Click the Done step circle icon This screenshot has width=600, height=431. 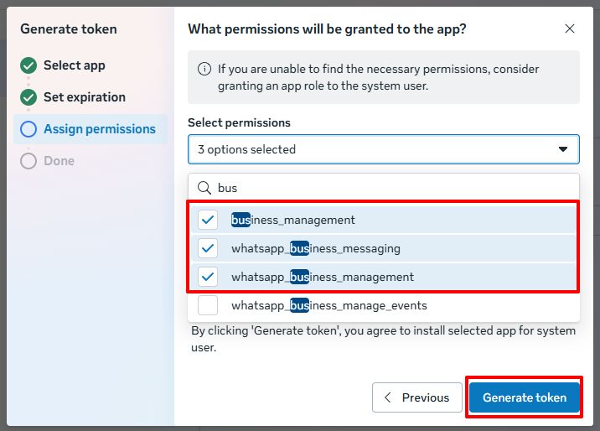click(28, 161)
